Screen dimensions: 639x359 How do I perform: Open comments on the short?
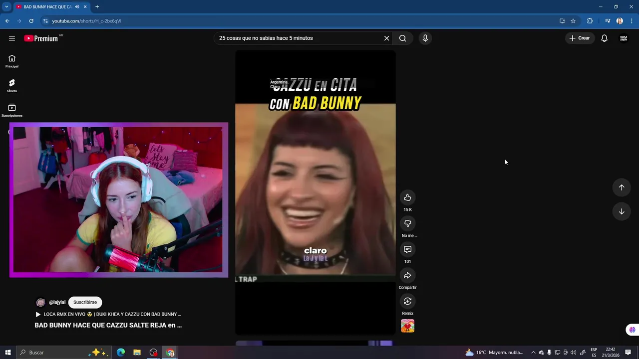pyautogui.click(x=408, y=249)
